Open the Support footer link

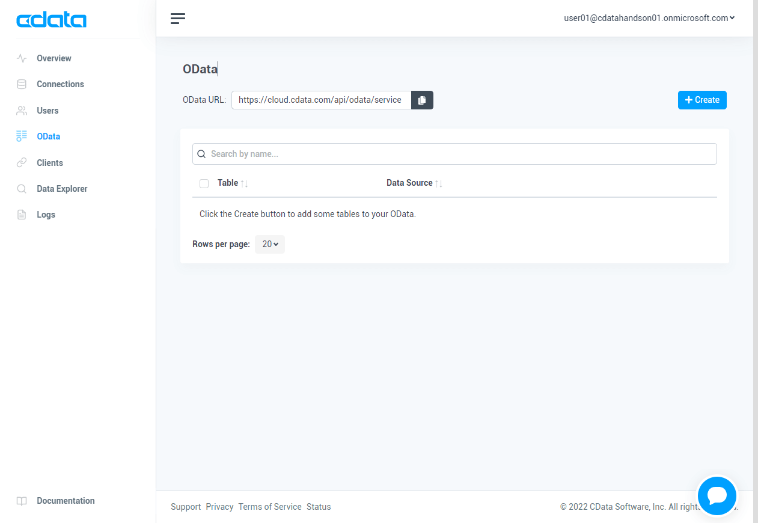186,507
